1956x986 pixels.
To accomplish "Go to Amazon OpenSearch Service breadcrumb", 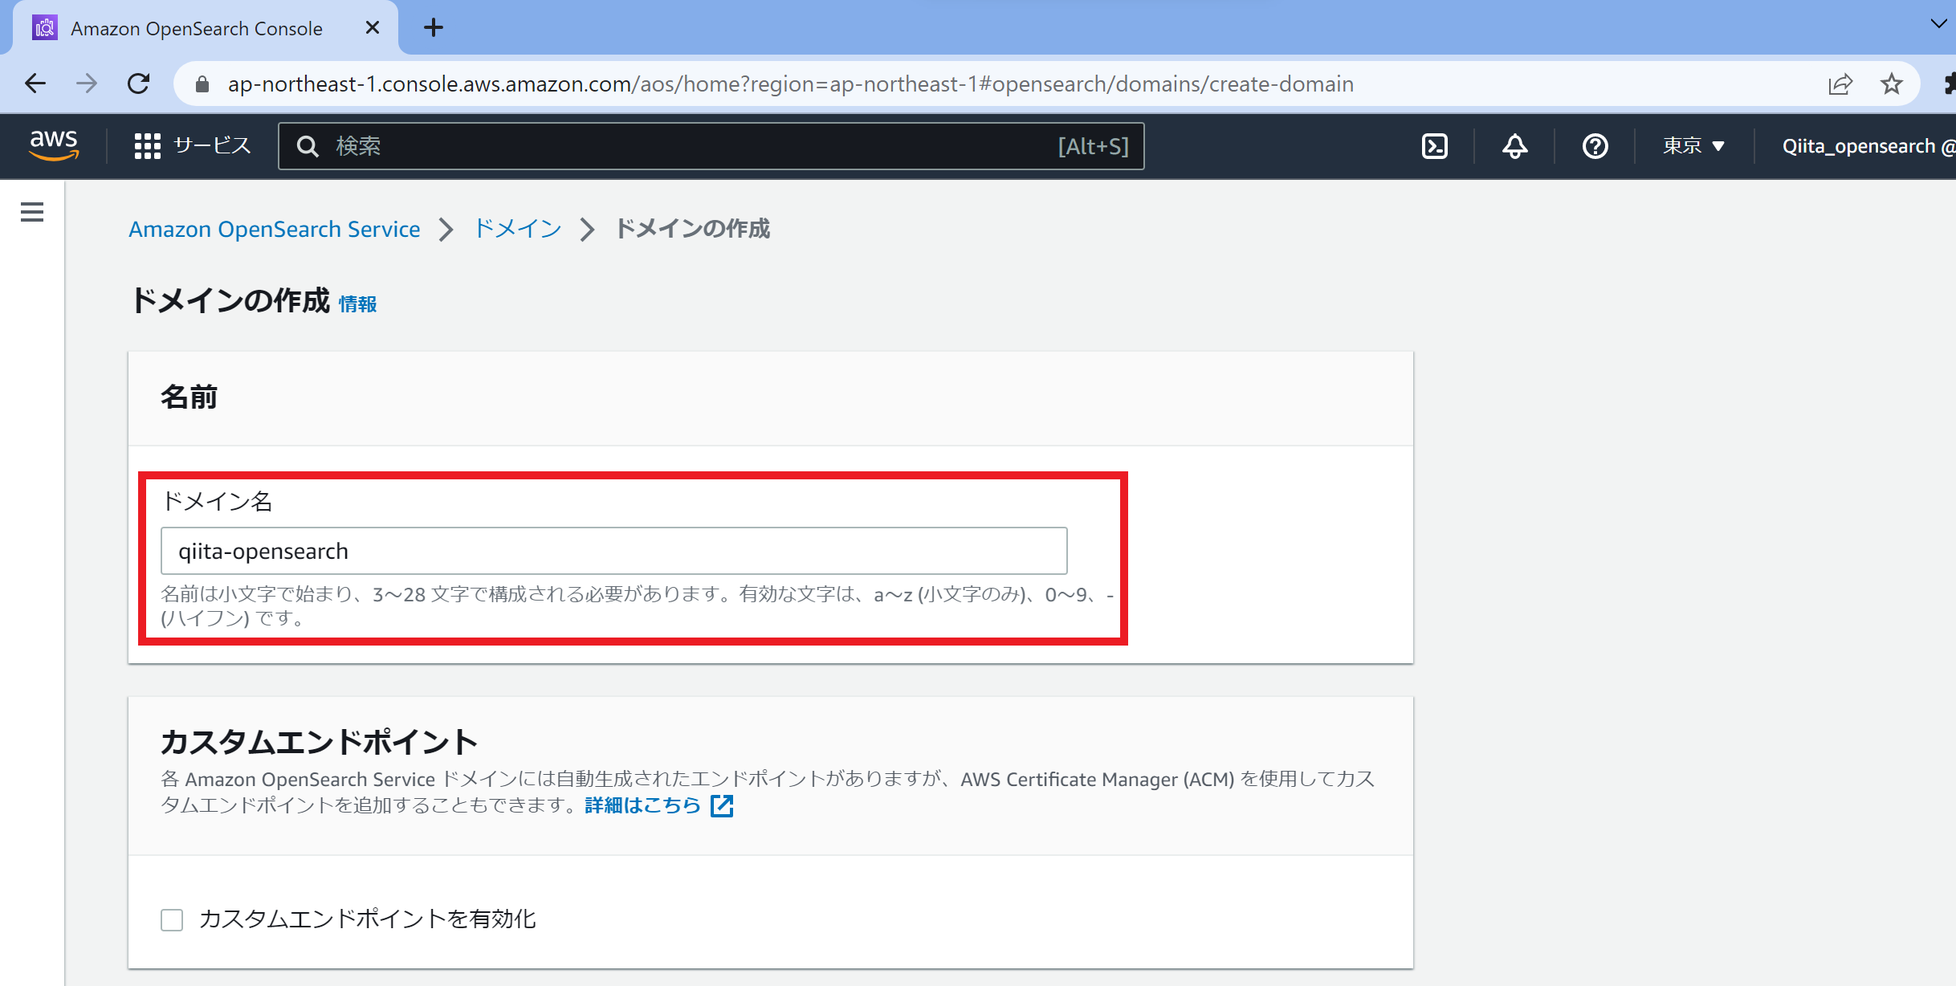I will click(x=274, y=229).
